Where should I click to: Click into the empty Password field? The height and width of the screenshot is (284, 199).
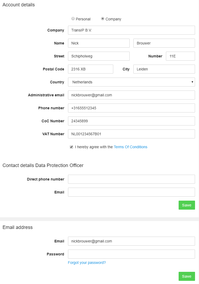[132, 254]
